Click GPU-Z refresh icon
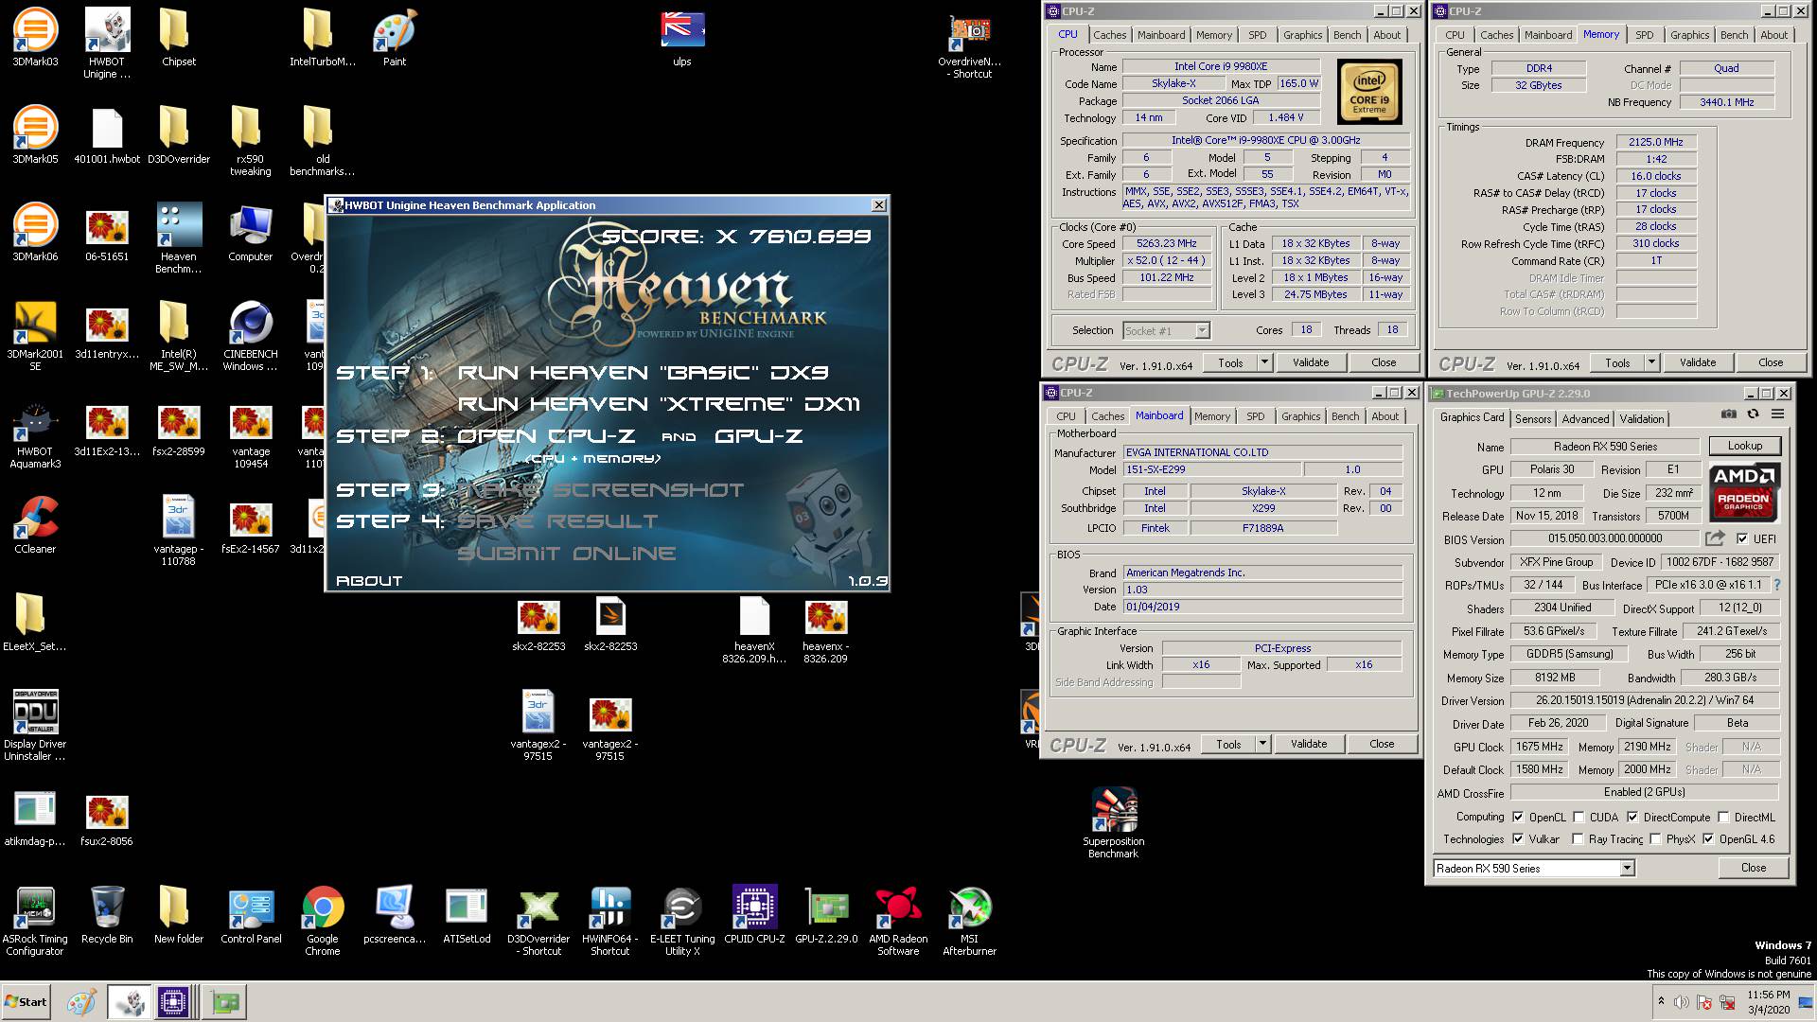This screenshot has height=1022, width=1817. tap(1753, 414)
